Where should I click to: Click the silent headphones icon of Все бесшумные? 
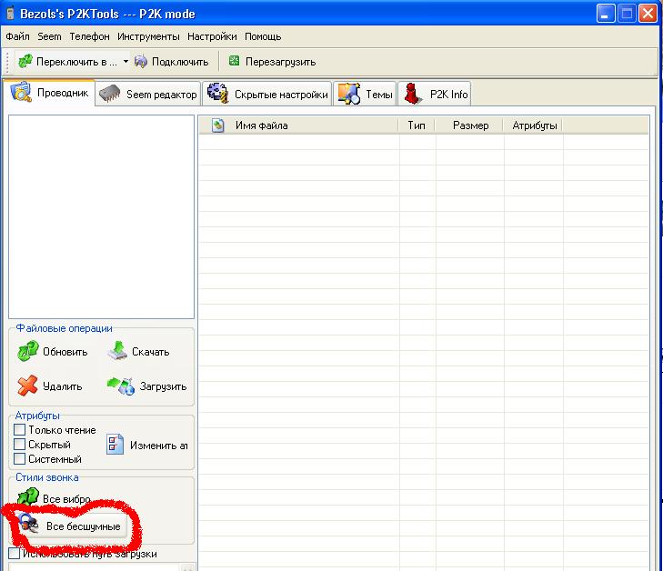(x=28, y=525)
